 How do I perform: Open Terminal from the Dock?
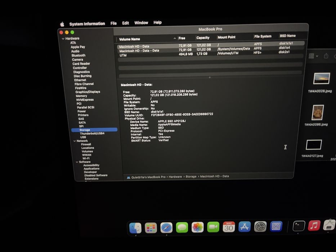[x=299, y=226]
